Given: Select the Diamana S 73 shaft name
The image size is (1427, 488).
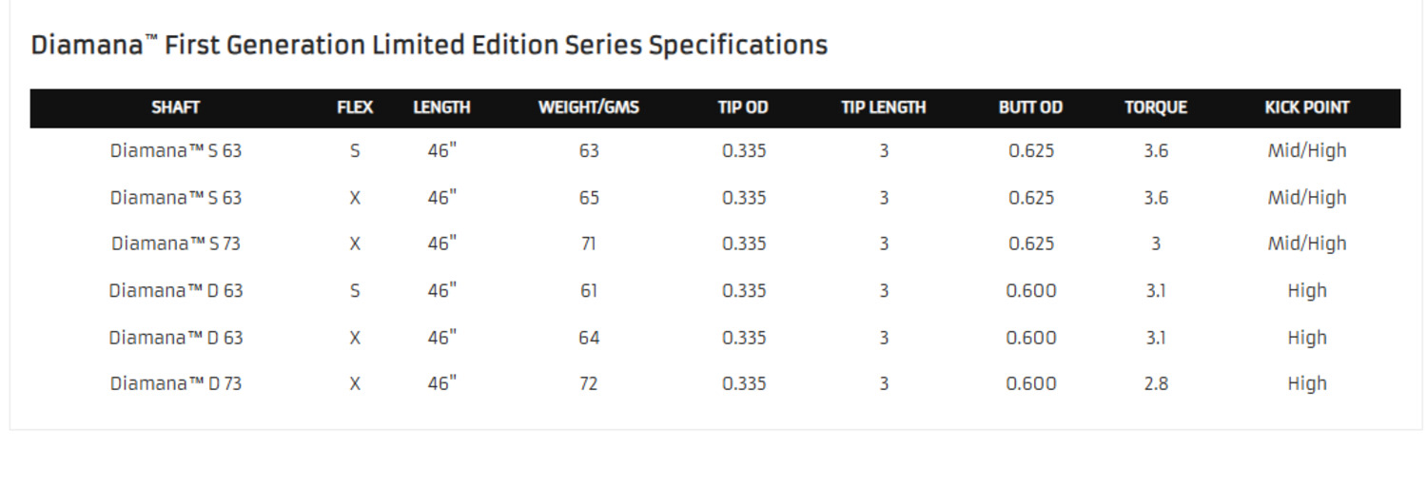Looking at the screenshot, I should click(x=176, y=244).
